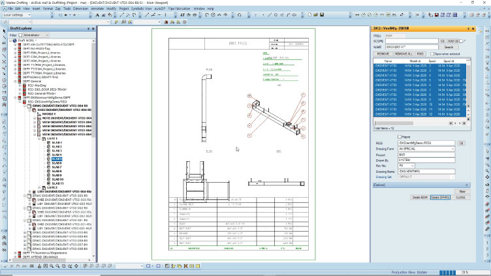The width and height of the screenshot is (491, 276).
Task: Toggle the Filter checkbox in Draft Explorer
Action: 21,35
